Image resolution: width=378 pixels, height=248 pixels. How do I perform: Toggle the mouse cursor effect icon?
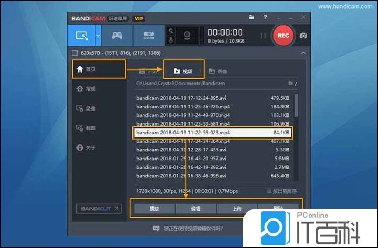(171, 31)
